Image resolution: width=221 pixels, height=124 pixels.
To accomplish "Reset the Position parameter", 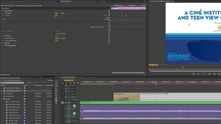I will click(109, 13).
